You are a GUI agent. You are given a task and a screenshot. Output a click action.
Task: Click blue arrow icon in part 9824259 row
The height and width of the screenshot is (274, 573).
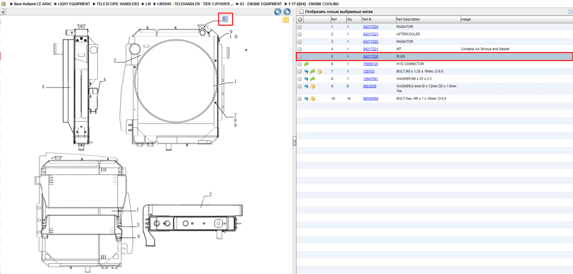(x=306, y=86)
